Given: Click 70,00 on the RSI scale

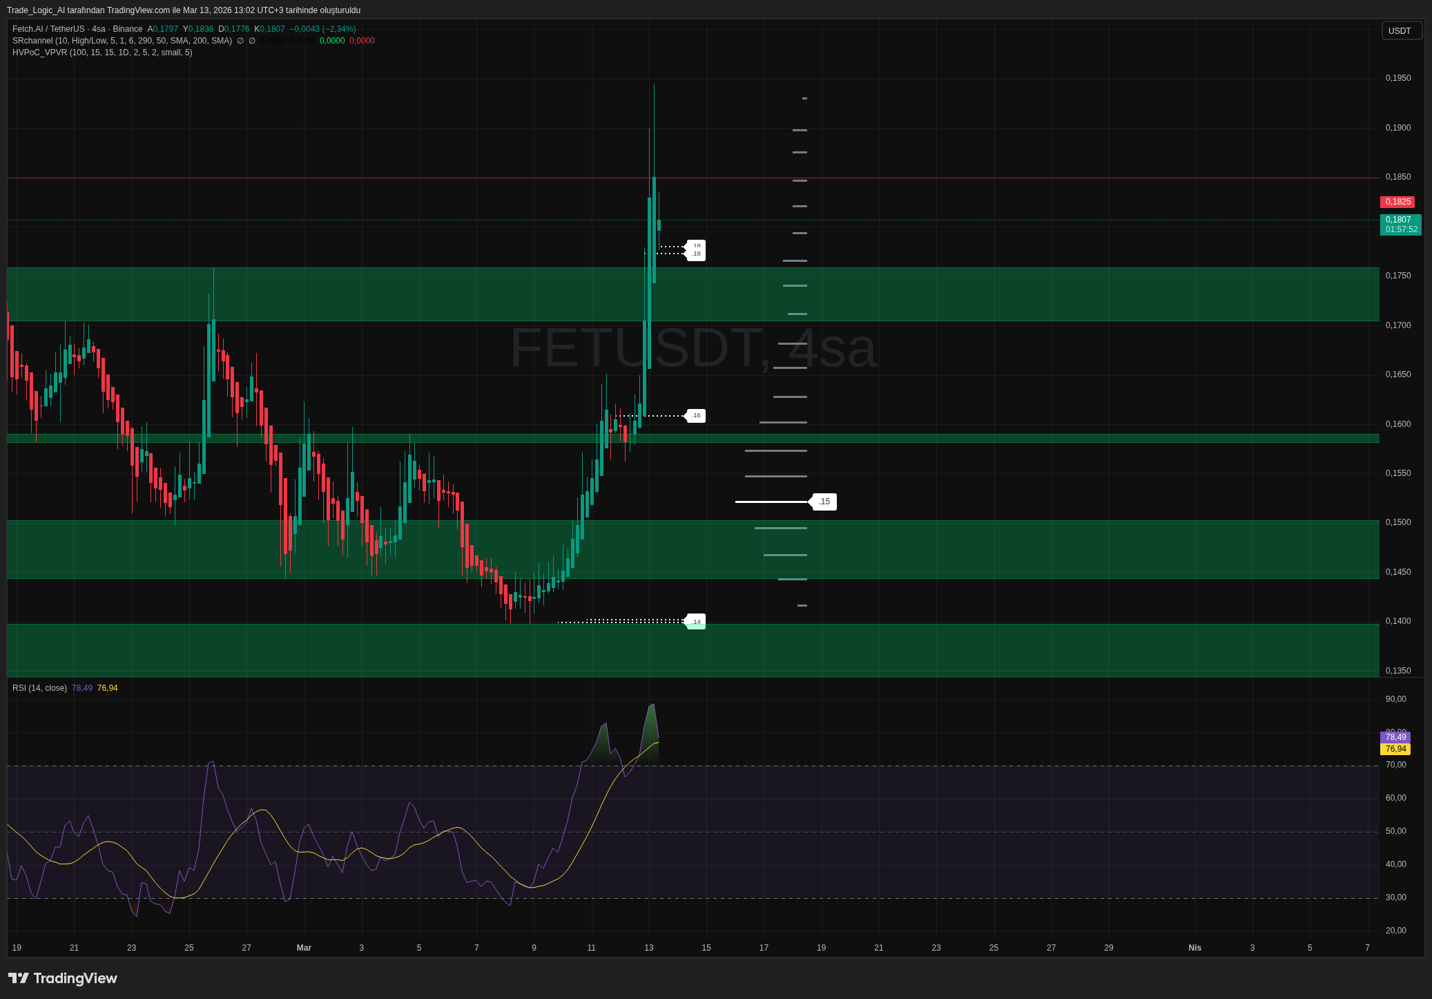Looking at the screenshot, I should tap(1395, 765).
